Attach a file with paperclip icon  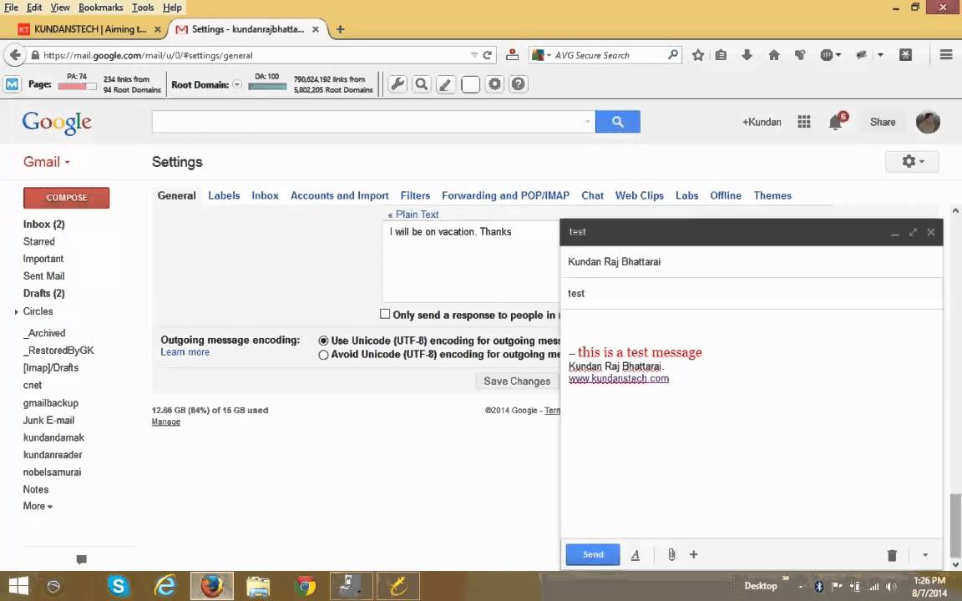click(x=671, y=554)
